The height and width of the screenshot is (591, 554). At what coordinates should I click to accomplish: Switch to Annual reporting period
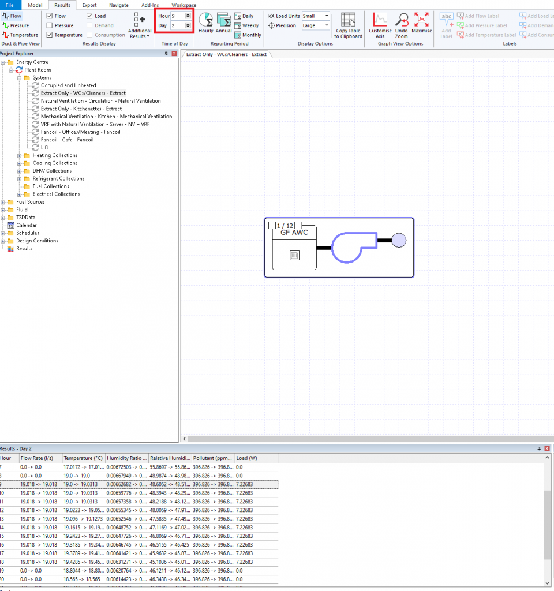[x=224, y=23]
